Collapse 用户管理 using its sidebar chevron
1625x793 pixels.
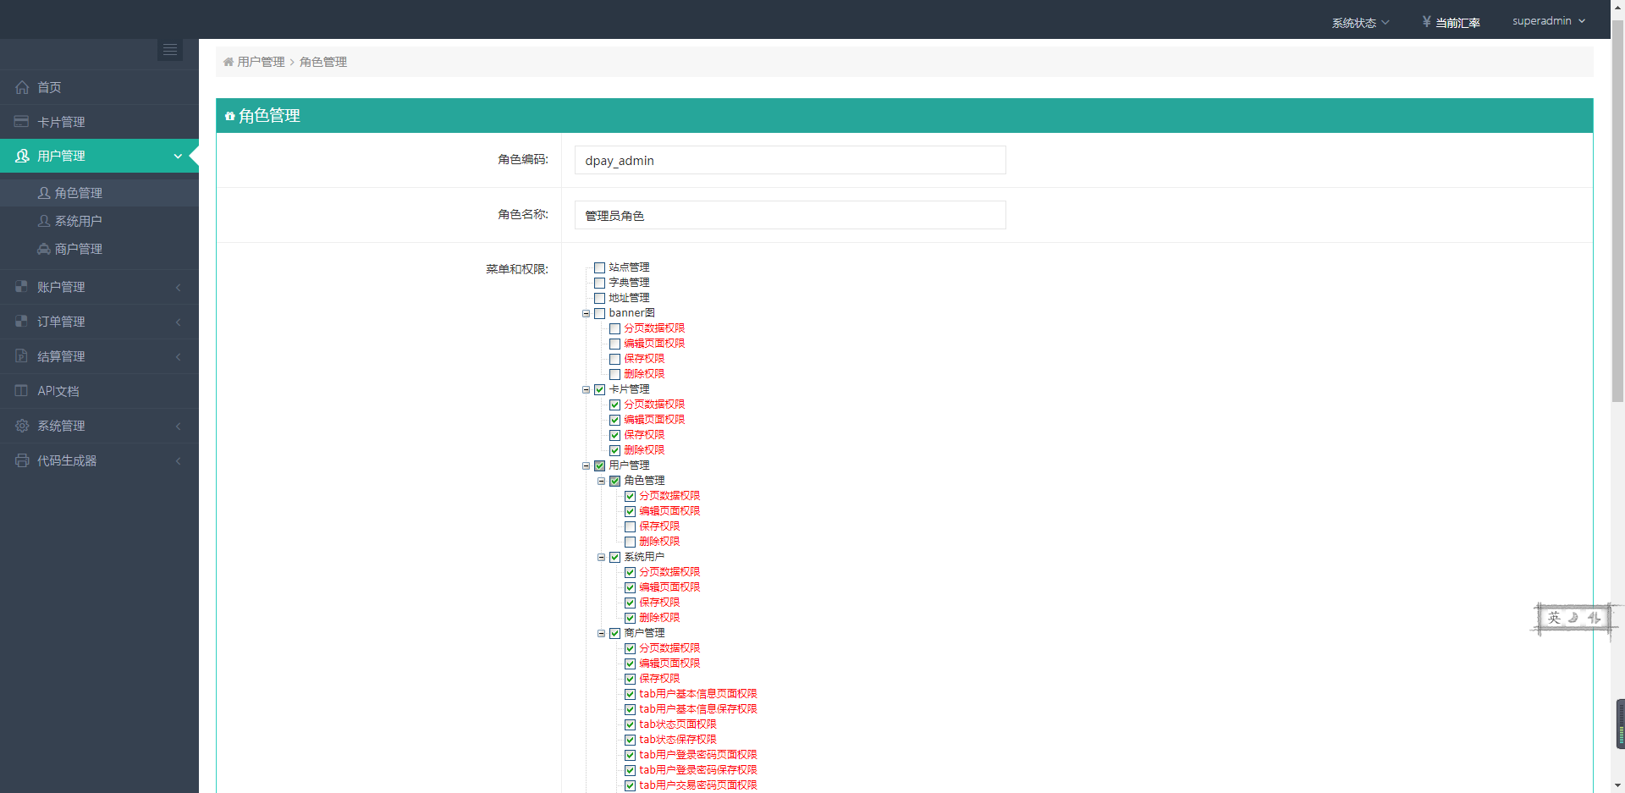pyautogui.click(x=178, y=157)
